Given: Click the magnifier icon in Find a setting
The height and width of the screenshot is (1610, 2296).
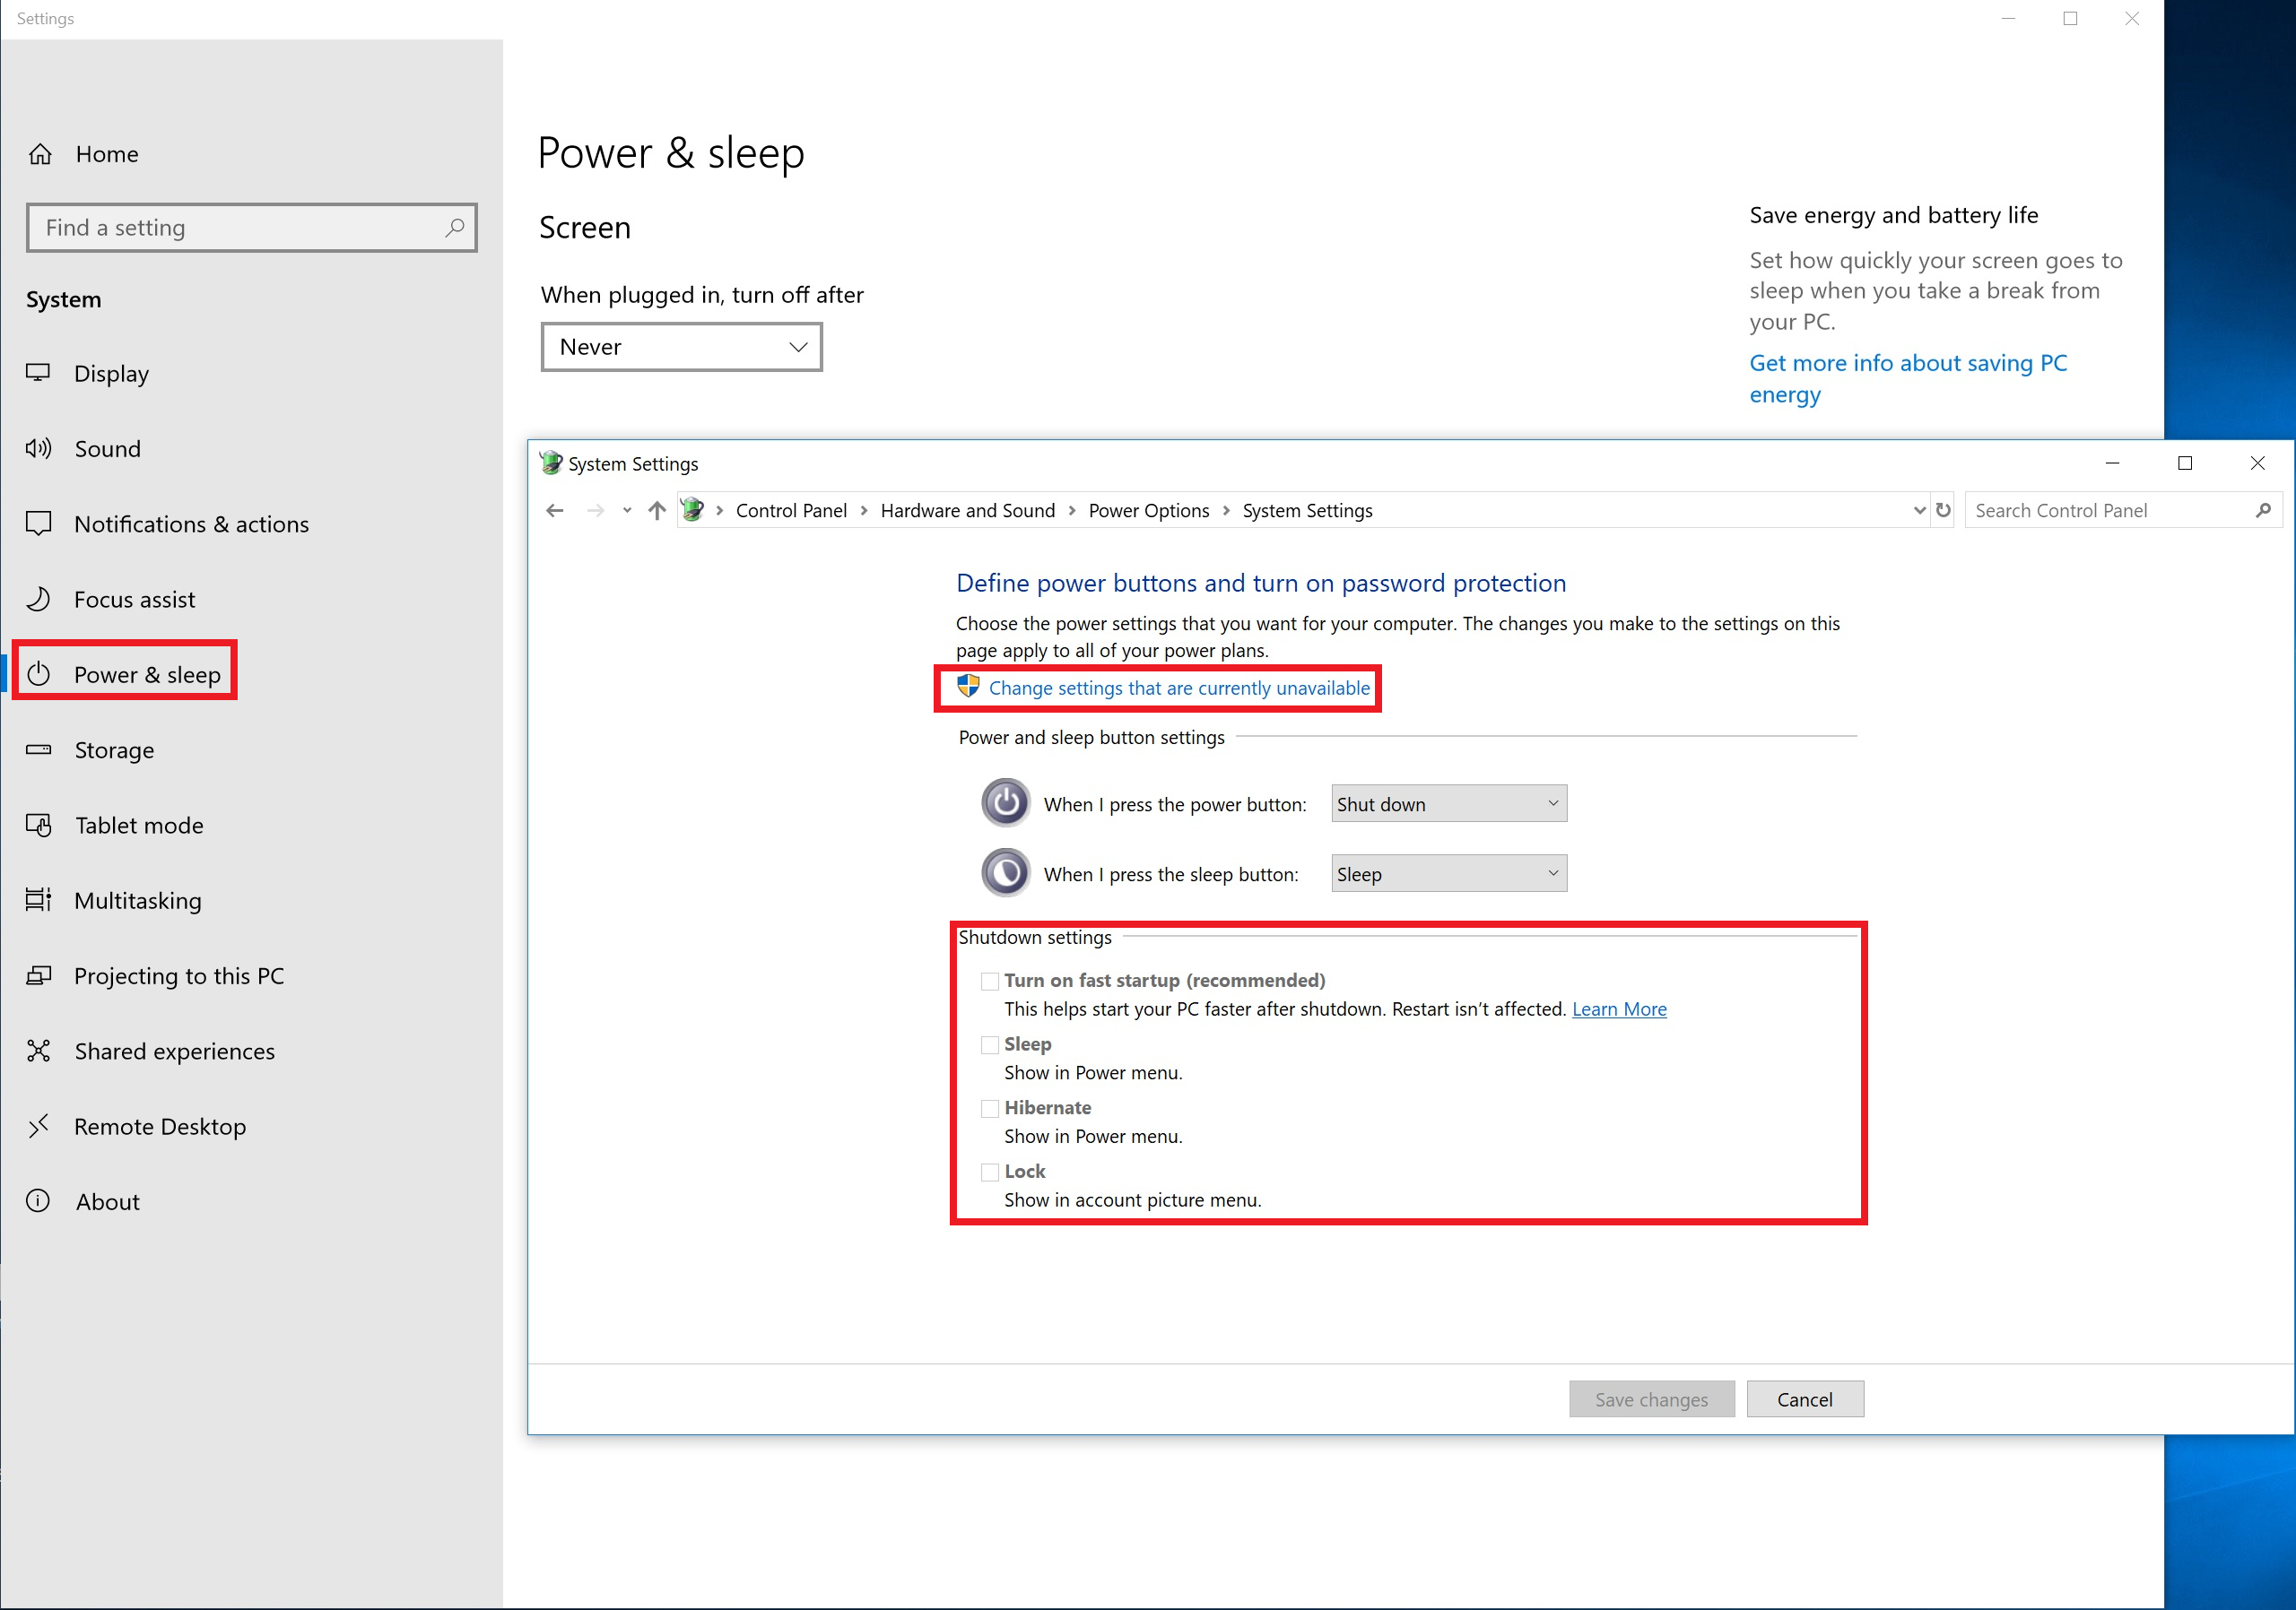Looking at the screenshot, I should pos(454,228).
